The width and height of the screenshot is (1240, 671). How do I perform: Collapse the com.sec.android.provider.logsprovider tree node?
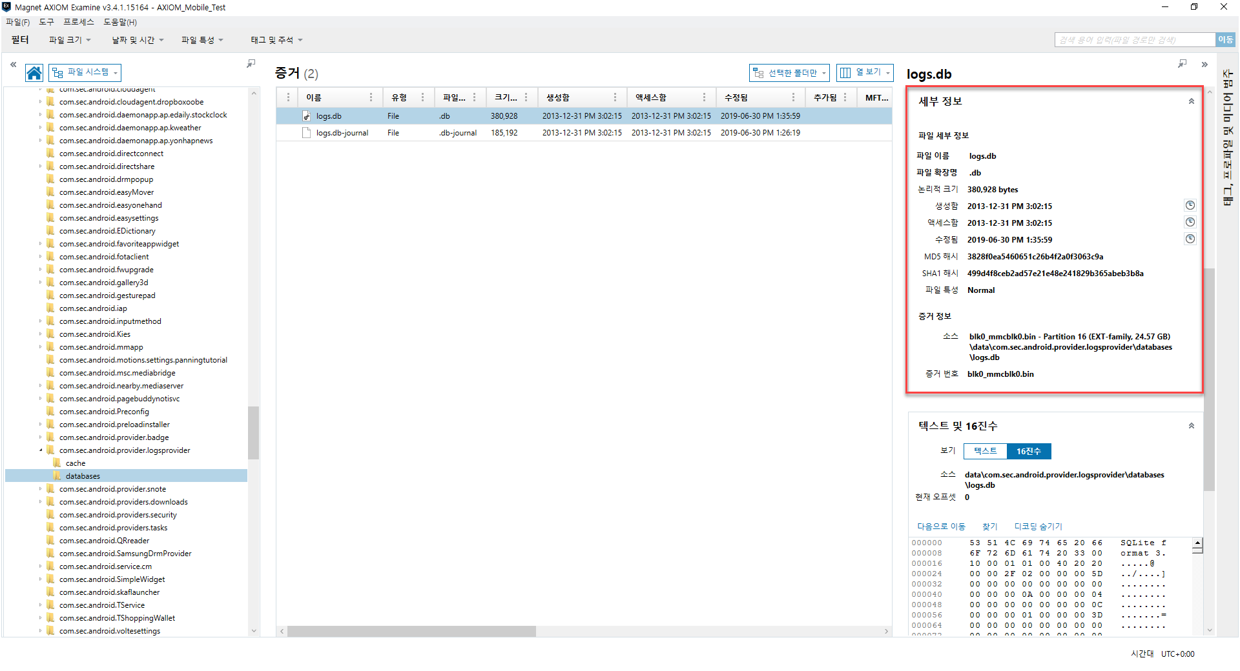point(41,450)
